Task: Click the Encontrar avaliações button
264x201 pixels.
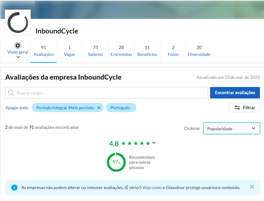Action: click(235, 93)
